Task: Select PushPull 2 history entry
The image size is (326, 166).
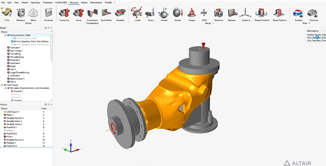Action: click(12, 133)
